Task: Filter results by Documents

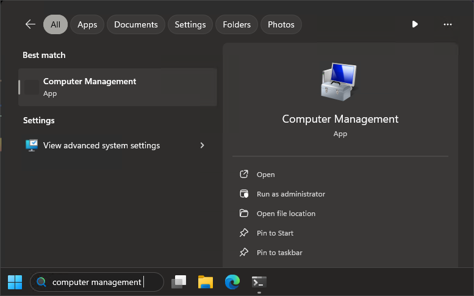Action: tap(135, 24)
